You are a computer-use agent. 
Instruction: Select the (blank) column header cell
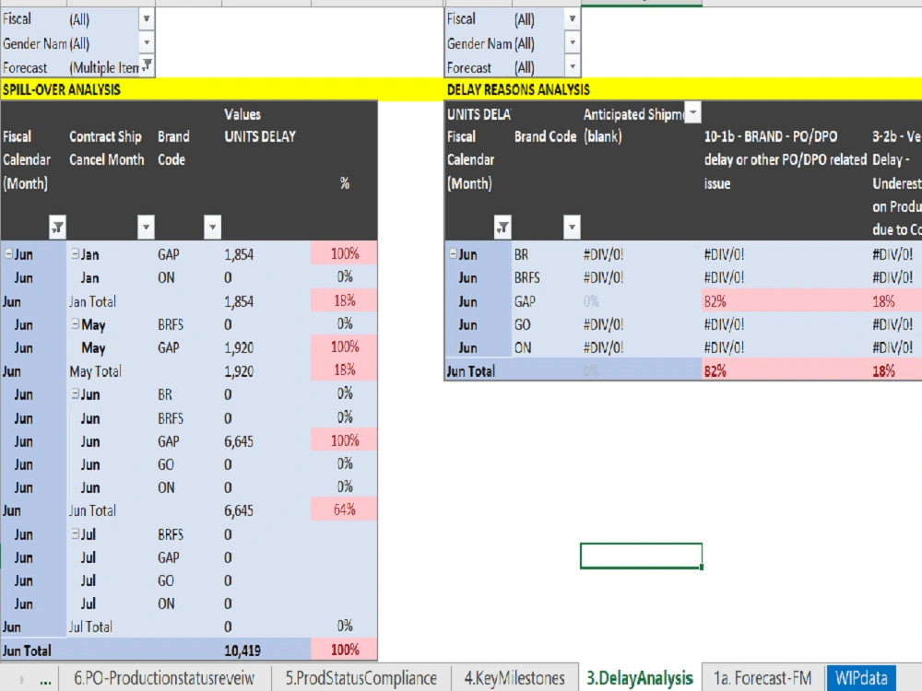(603, 136)
